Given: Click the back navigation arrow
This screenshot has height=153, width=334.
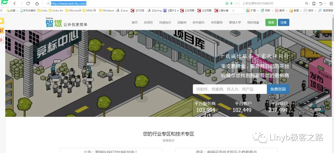Looking at the screenshot, I should (x=15, y=4).
